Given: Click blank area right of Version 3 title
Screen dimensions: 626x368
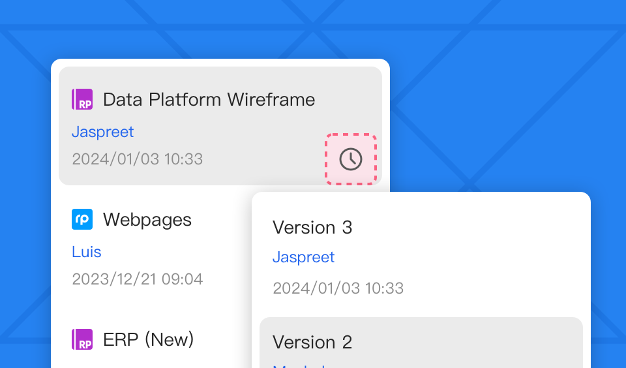Looking at the screenshot, I should pos(469,227).
